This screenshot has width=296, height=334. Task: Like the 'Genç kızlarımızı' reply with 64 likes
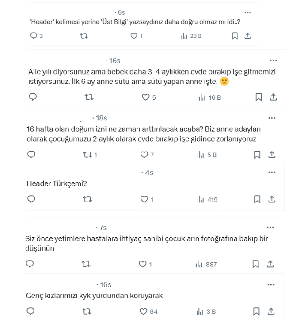coord(144,312)
